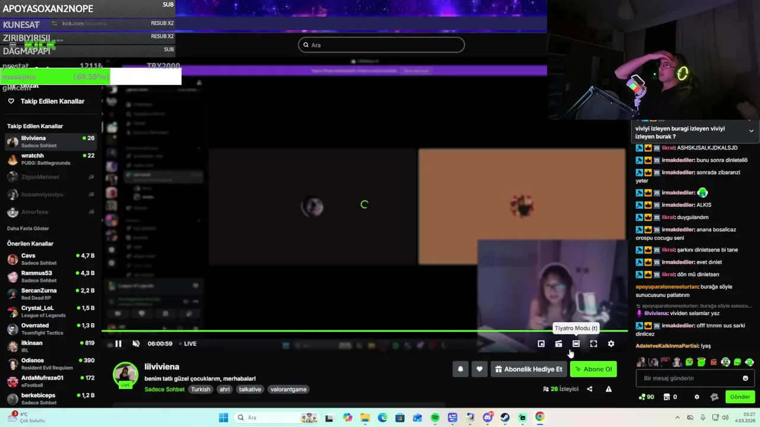Open the Sadece Sohbet category link
This screenshot has width=760, height=427.
(x=164, y=389)
